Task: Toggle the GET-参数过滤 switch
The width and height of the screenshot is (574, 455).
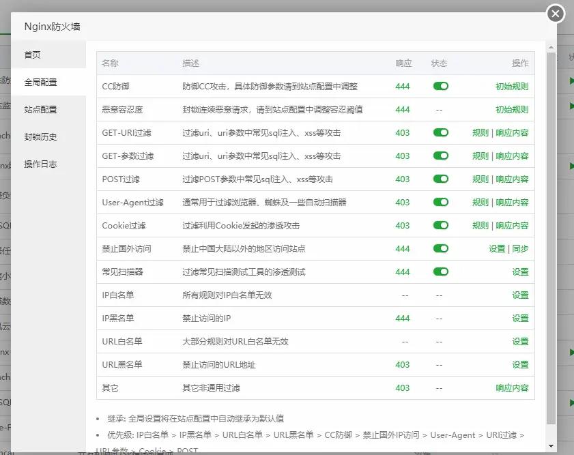Action: pos(440,156)
